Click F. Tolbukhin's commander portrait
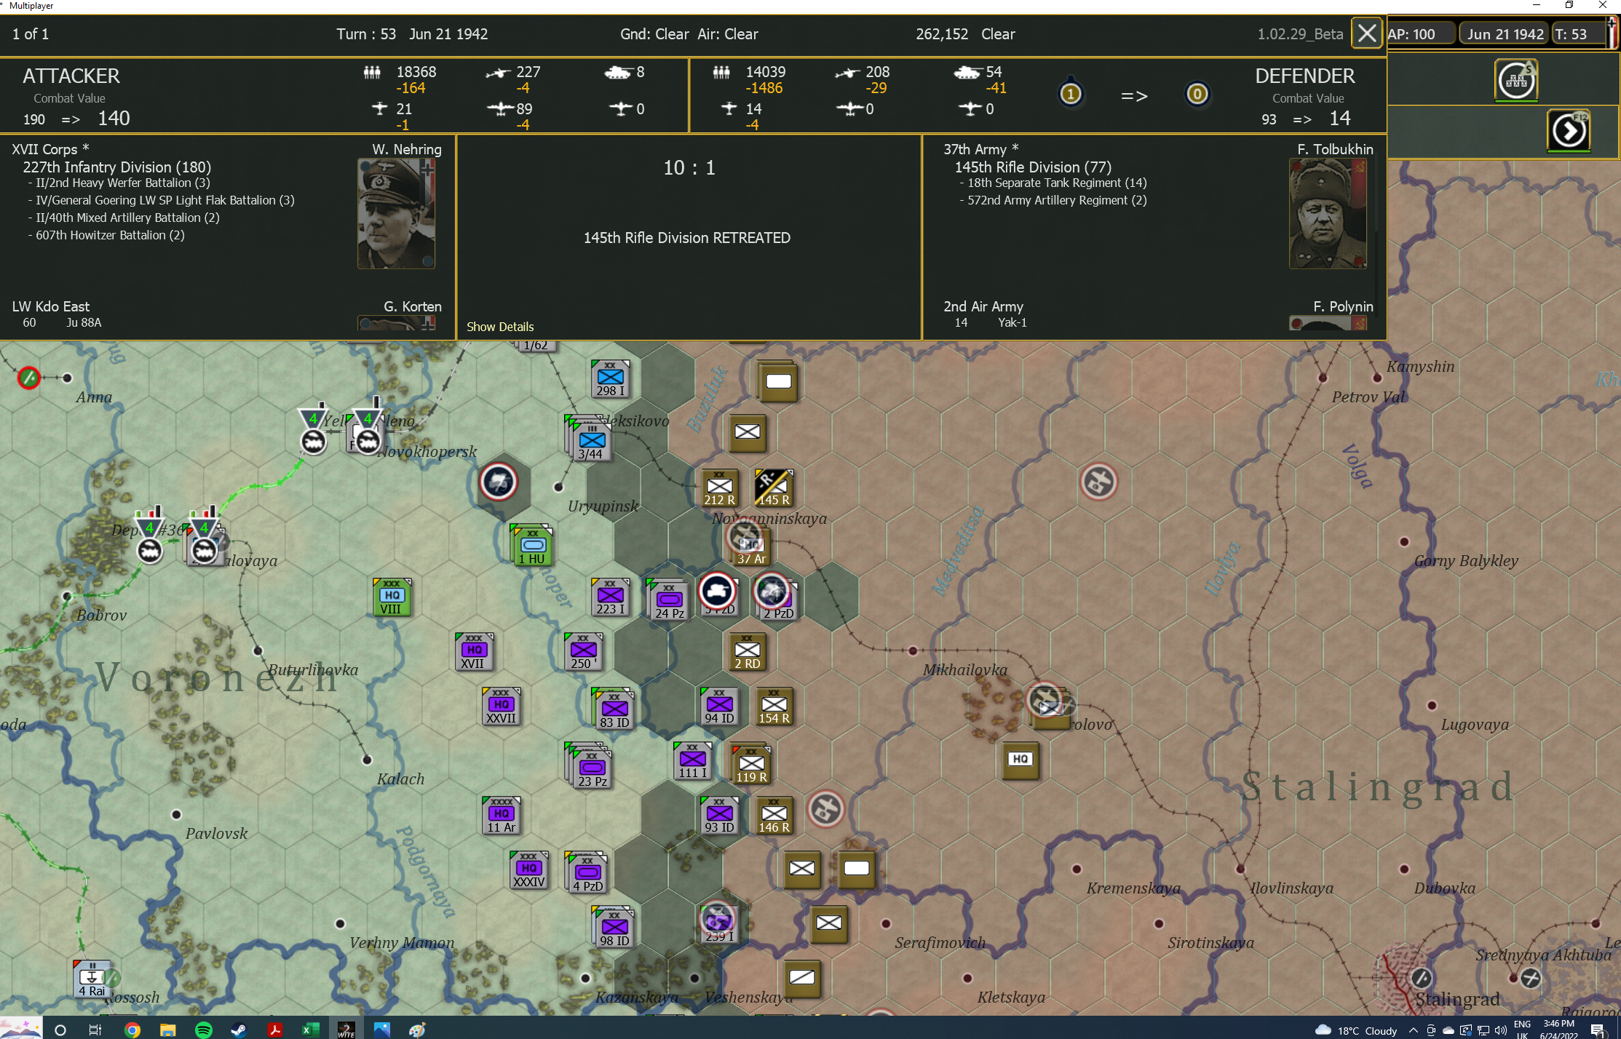This screenshot has height=1039, width=1621. coord(1328,213)
